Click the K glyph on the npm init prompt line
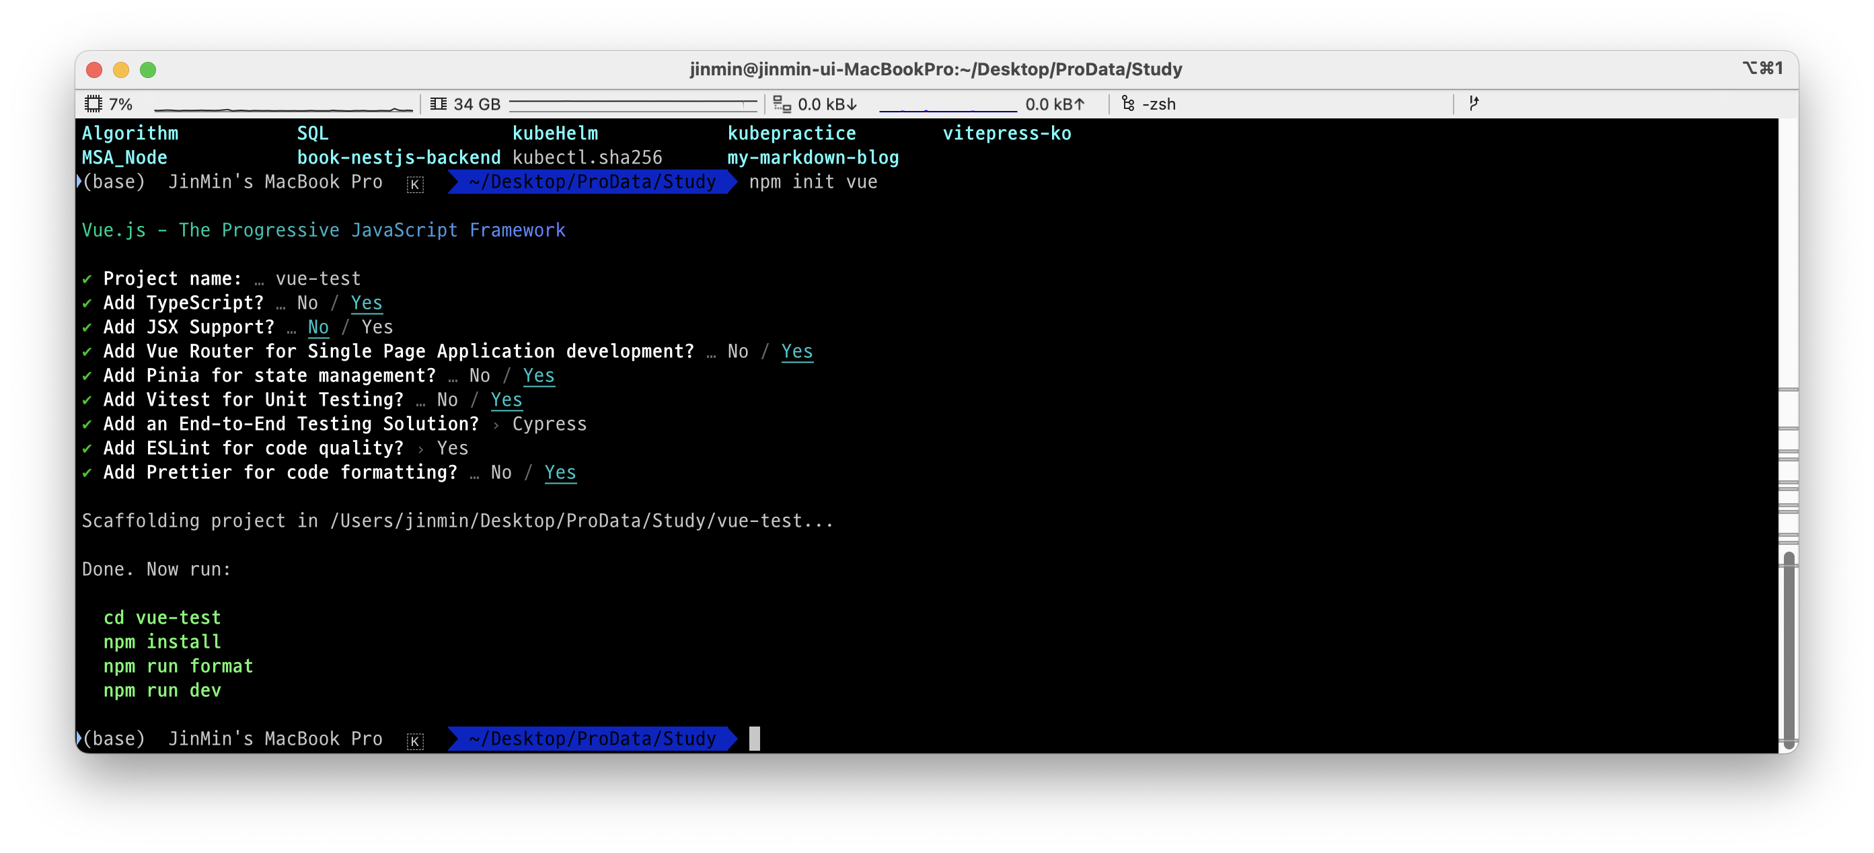Viewport: 1874px width, 853px height. (414, 184)
